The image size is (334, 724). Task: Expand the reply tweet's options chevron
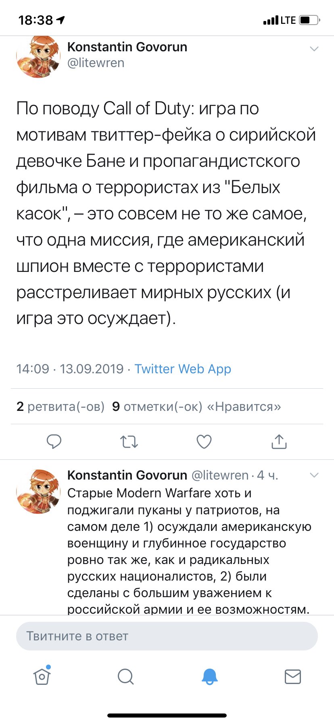pos(314,475)
